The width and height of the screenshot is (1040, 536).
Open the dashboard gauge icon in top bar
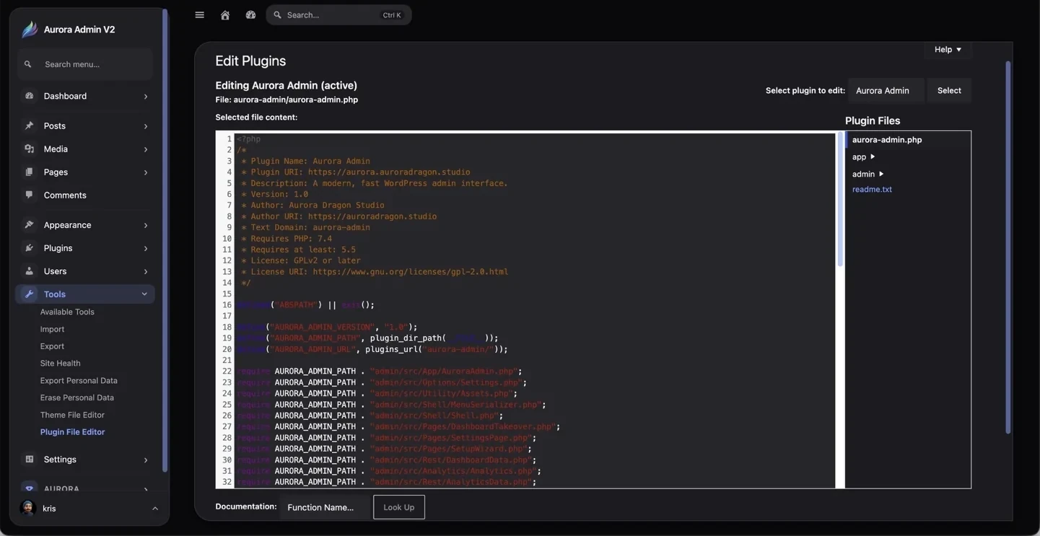pyautogui.click(x=250, y=15)
